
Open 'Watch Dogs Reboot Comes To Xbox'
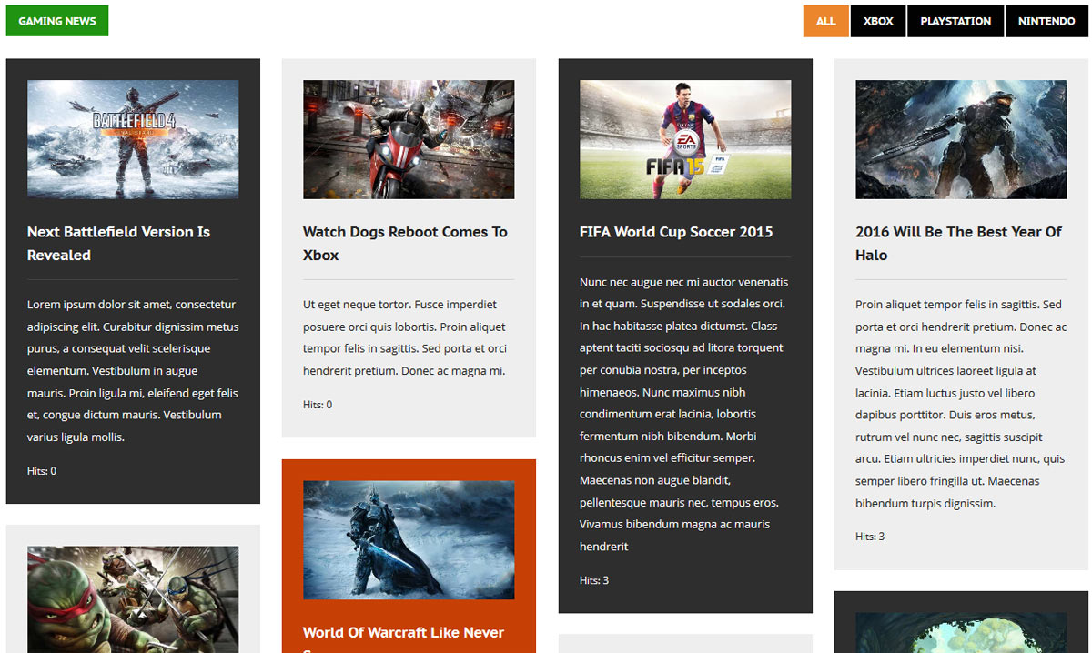tap(405, 244)
